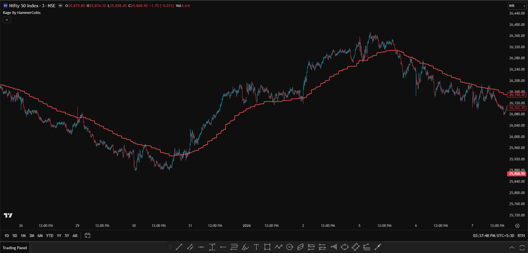Maximize the bottom panel
The image size is (528, 253).
point(522,248)
